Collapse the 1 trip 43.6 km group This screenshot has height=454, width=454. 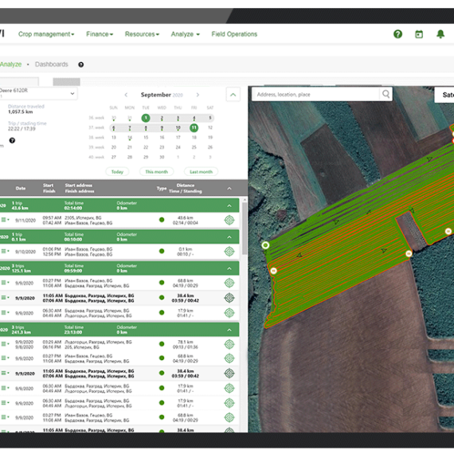click(229, 205)
